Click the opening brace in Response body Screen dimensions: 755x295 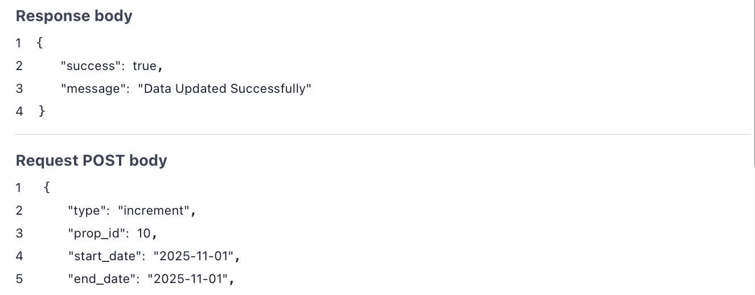pos(39,43)
